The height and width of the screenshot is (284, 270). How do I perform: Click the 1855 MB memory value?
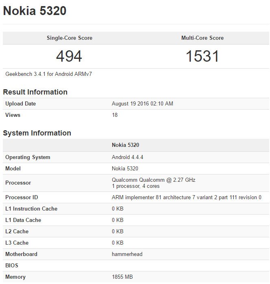click(x=122, y=277)
